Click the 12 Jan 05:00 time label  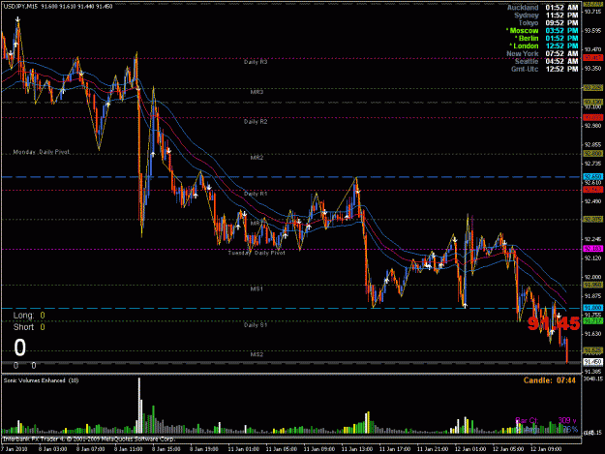point(508,449)
